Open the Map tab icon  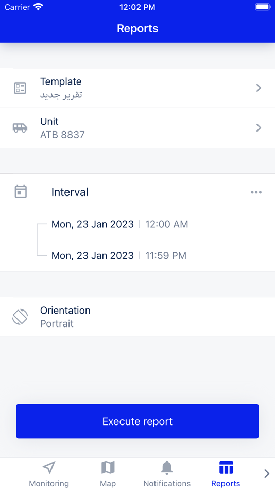click(108, 468)
